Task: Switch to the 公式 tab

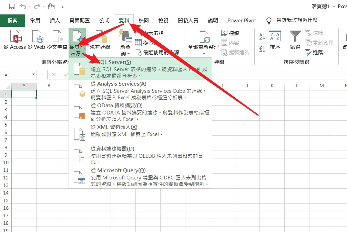Action: tap(104, 21)
